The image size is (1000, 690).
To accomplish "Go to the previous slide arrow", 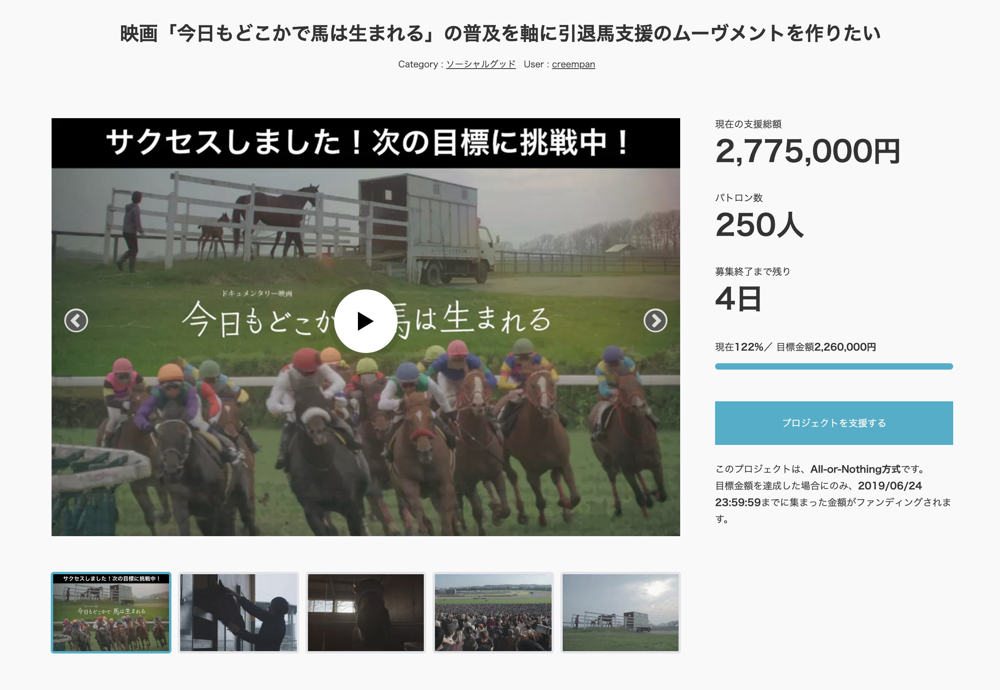I will pos(76,320).
